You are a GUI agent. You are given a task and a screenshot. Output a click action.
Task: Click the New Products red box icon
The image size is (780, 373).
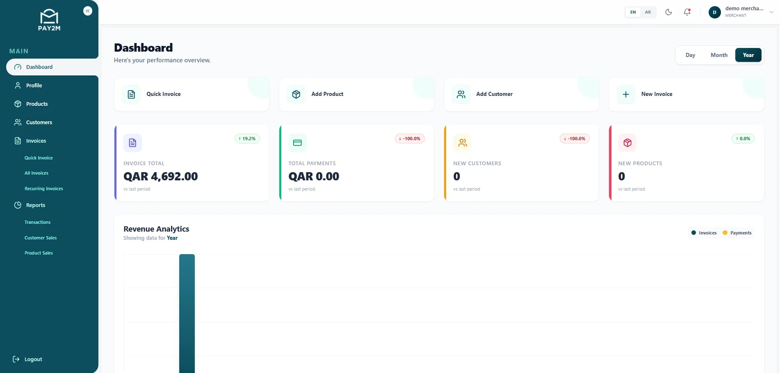click(627, 143)
